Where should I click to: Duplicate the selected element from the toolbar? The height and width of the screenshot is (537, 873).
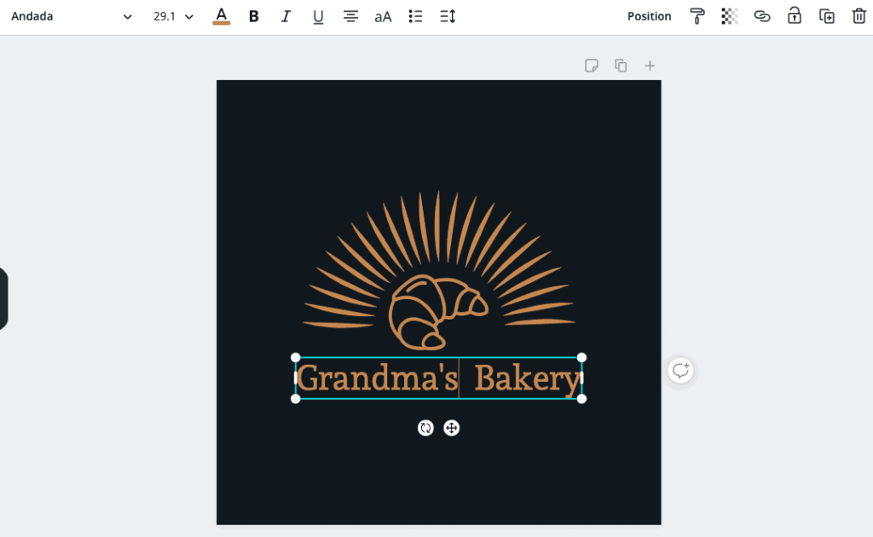click(x=827, y=16)
